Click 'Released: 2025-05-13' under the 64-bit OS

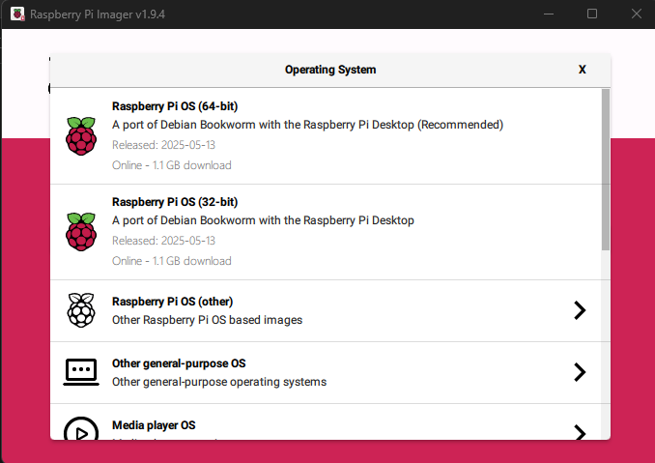[163, 145]
